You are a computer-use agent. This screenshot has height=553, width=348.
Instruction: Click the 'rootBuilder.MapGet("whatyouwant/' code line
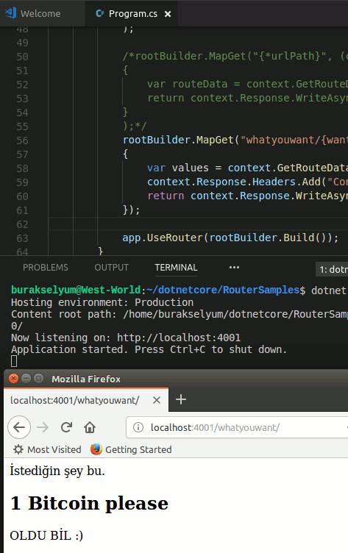(235, 140)
